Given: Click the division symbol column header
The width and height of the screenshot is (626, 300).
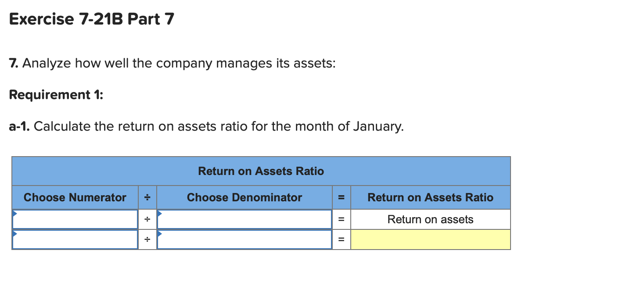Looking at the screenshot, I should (147, 197).
